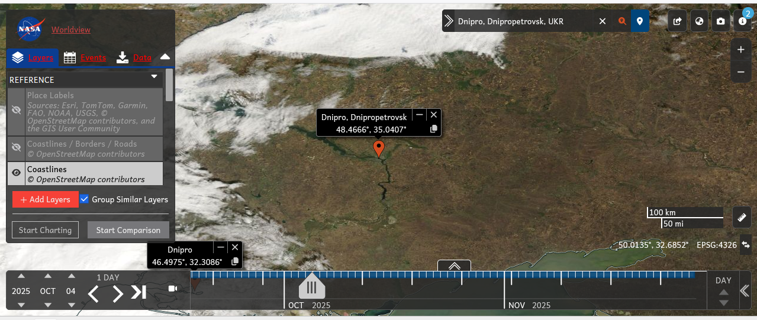The image size is (757, 320).
Task: Switch to the Data tab
Action: pyautogui.click(x=134, y=57)
